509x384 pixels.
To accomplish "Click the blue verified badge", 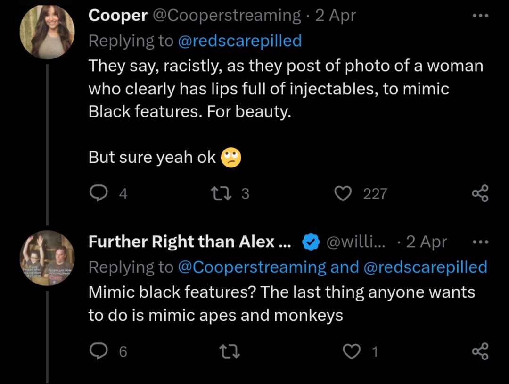I will point(310,242).
